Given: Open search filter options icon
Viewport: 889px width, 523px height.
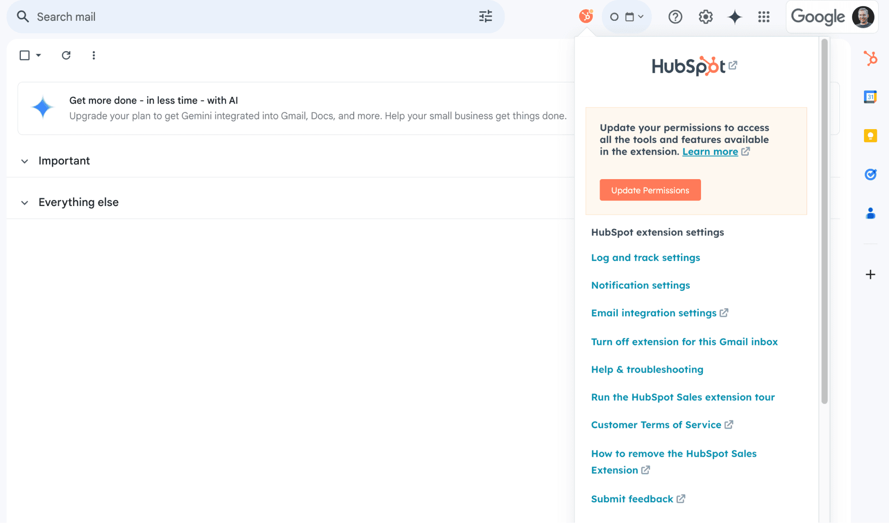Looking at the screenshot, I should pyautogui.click(x=485, y=17).
